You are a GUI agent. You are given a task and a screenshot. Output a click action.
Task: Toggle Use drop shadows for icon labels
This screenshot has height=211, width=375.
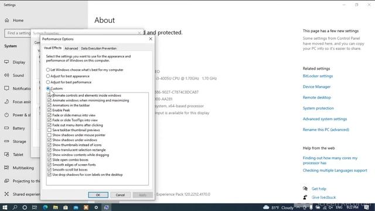[49, 175]
